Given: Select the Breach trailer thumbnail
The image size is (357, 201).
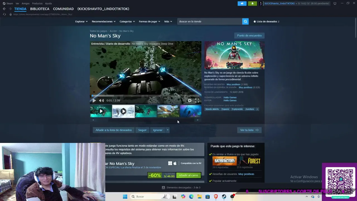Looking at the screenshot, I should [x=101, y=111].
